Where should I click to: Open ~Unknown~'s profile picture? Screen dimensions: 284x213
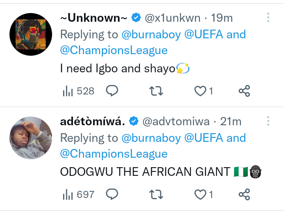pos(31,34)
